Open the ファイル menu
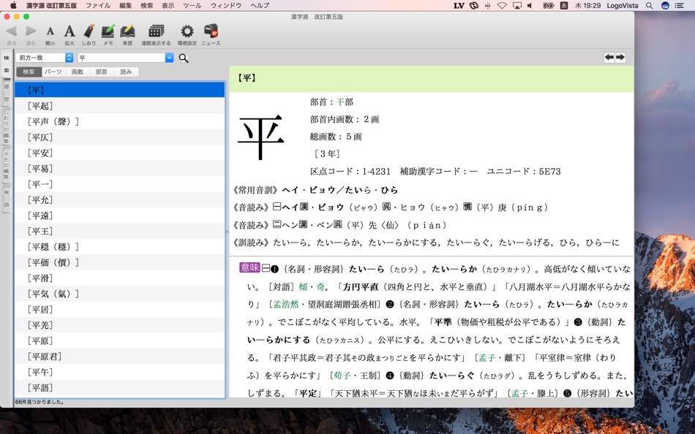 98,5
